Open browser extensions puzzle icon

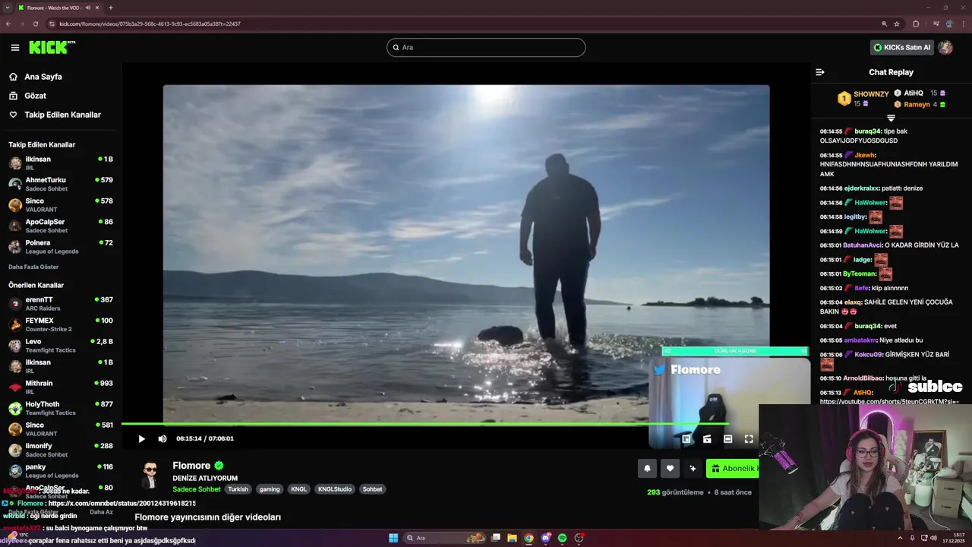pos(916,24)
